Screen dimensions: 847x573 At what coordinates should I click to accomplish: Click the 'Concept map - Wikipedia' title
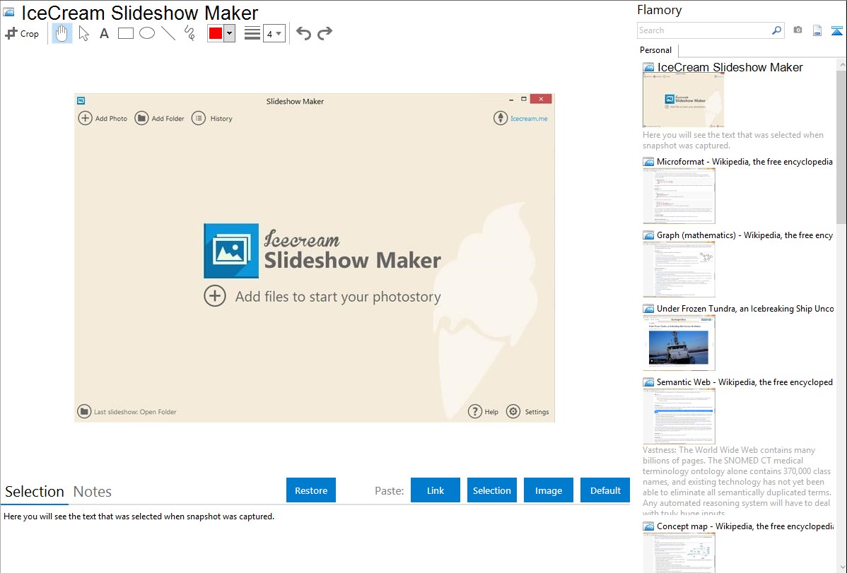[745, 526]
